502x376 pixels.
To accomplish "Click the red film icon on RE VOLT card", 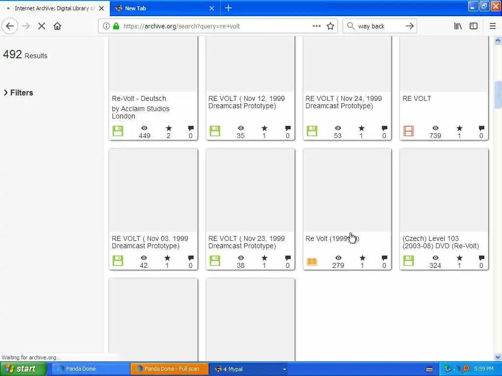I will 408,131.
